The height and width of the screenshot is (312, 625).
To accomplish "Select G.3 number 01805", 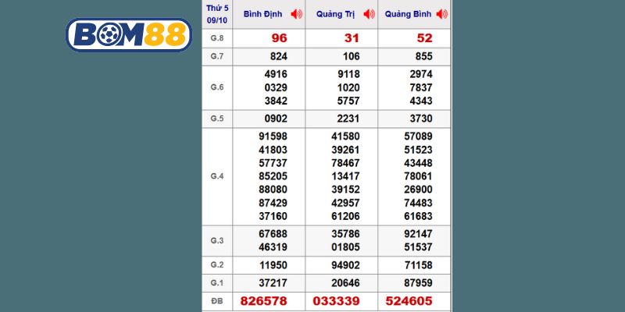I will point(345,247).
